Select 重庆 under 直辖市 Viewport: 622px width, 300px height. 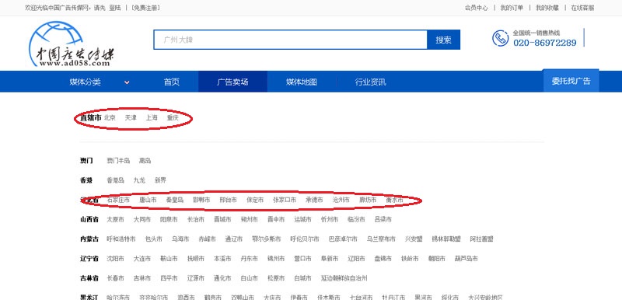coord(173,117)
